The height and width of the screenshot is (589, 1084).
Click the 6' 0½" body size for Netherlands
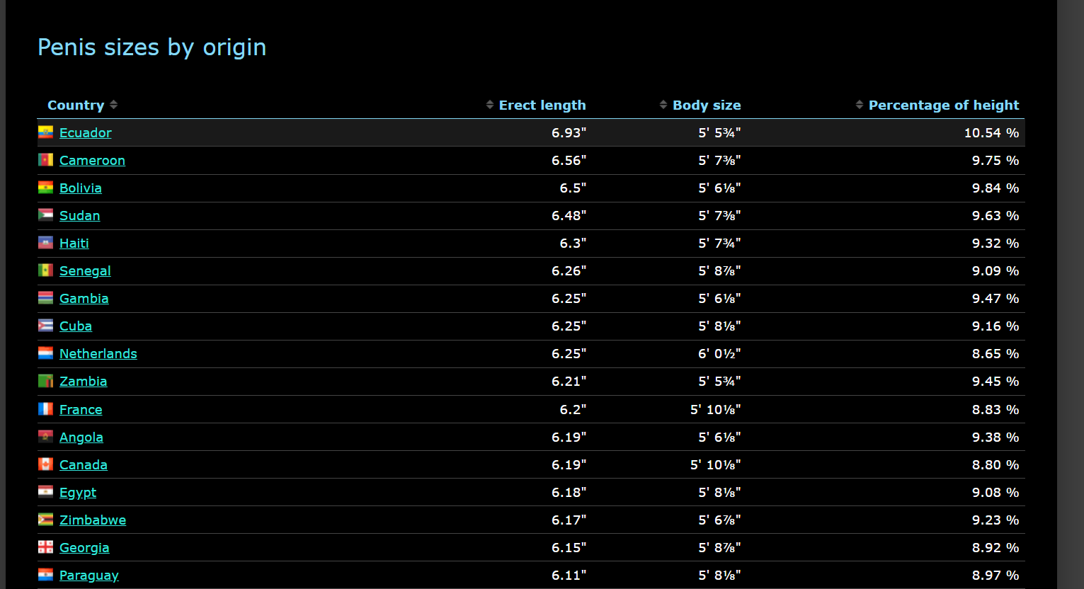[x=719, y=353]
